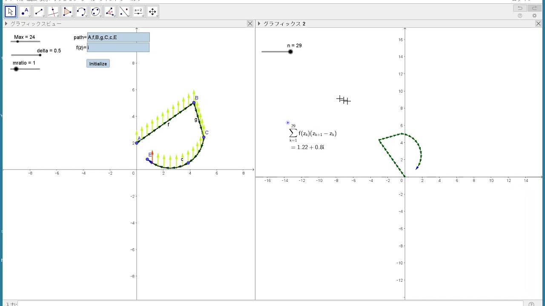
Task: Click the Undo arrow button
Action: (520, 8)
